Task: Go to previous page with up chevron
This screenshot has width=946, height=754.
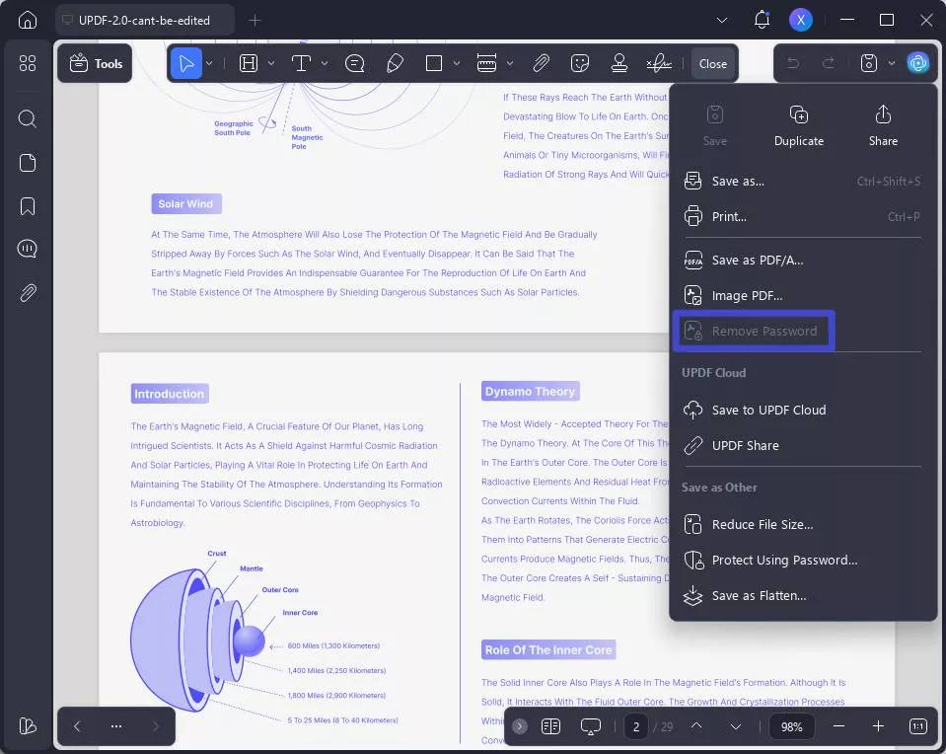Action: coord(696,726)
